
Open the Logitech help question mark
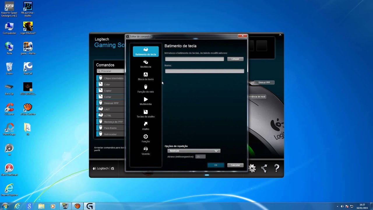pyautogui.click(x=277, y=168)
